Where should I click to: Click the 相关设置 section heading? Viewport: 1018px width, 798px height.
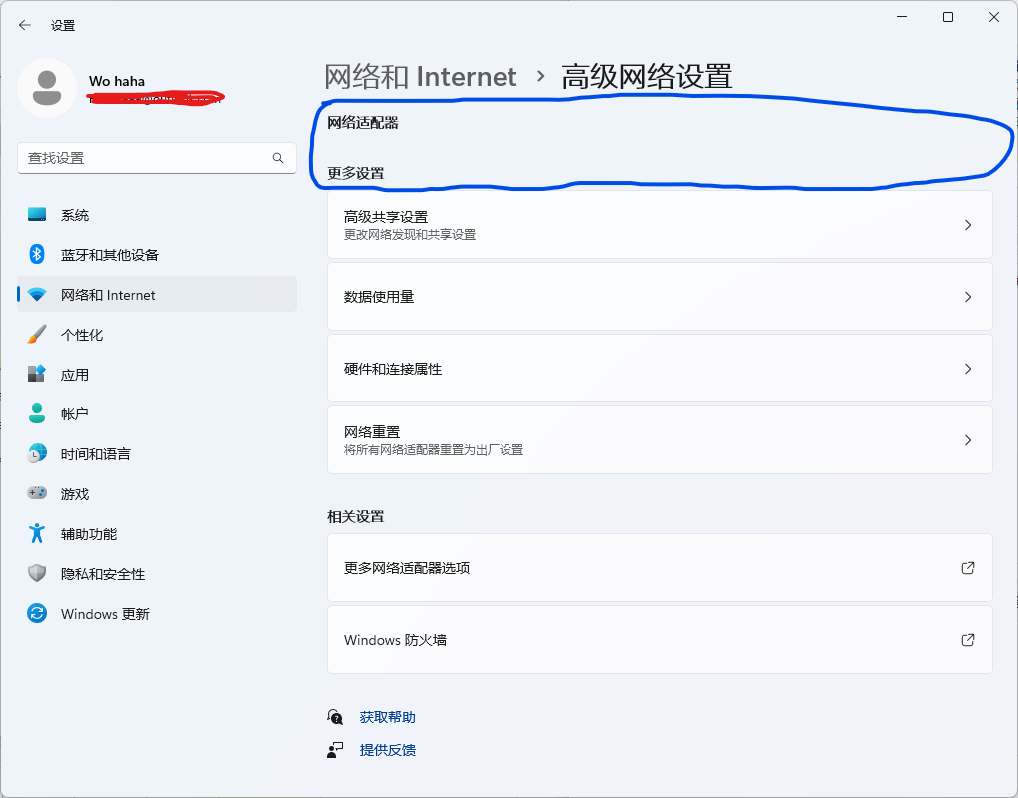point(355,516)
